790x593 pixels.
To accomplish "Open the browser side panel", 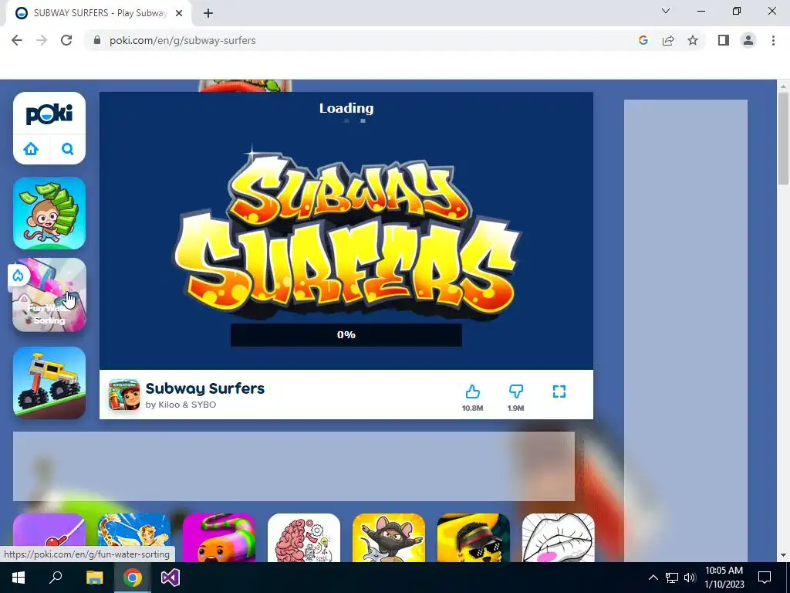I will (x=724, y=40).
